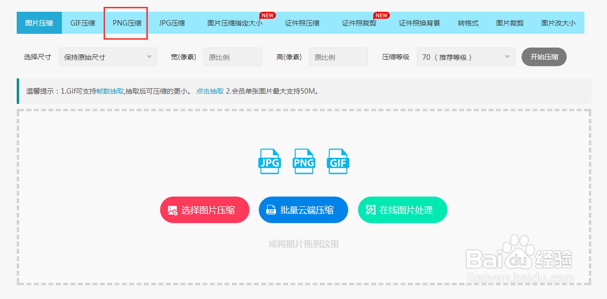Click inside the 高(像素) input field

338,57
